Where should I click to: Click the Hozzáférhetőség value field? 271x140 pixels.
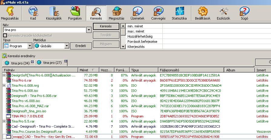[x=216, y=36]
